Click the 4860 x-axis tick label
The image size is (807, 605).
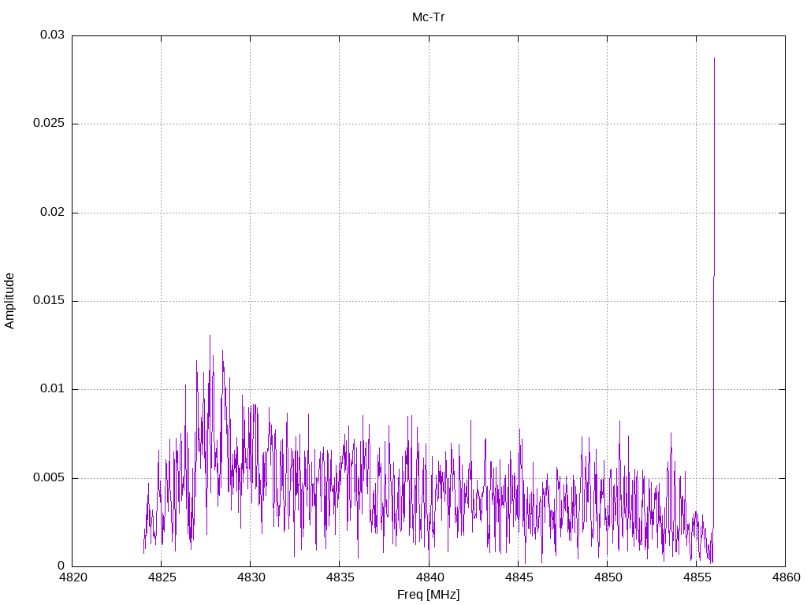786,577
